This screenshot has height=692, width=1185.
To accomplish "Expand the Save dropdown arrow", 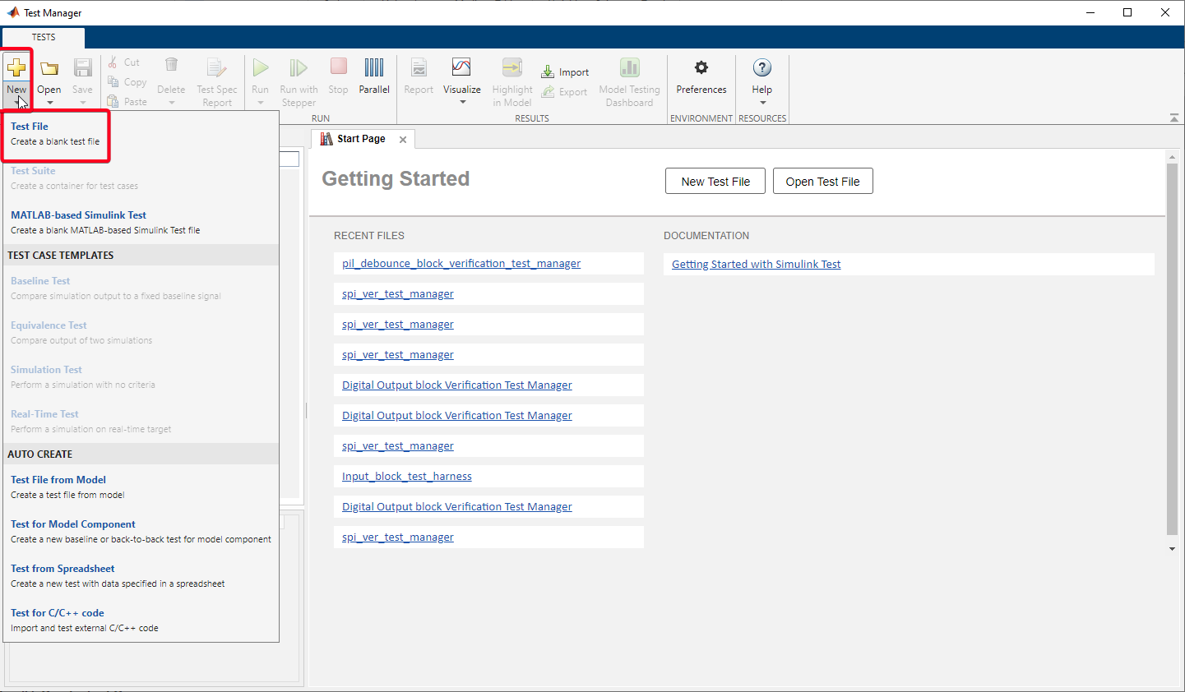I will tap(82, 103).
